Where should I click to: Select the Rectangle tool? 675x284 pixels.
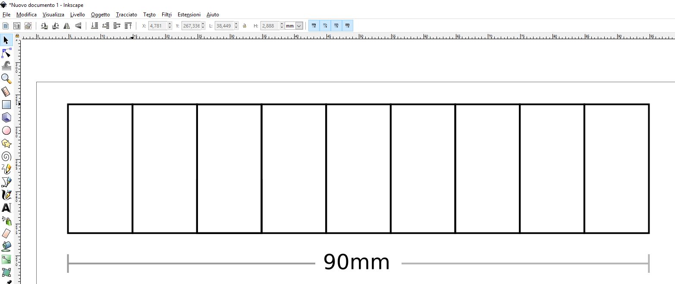tap(6, 105)
